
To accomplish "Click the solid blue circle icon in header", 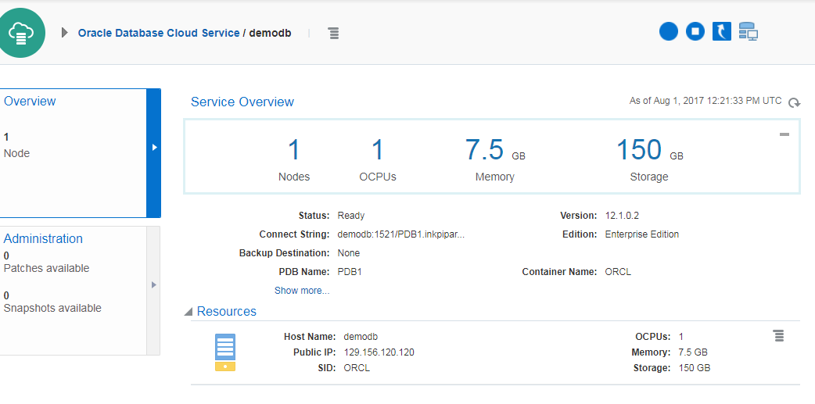I will (x=669, y=31).
